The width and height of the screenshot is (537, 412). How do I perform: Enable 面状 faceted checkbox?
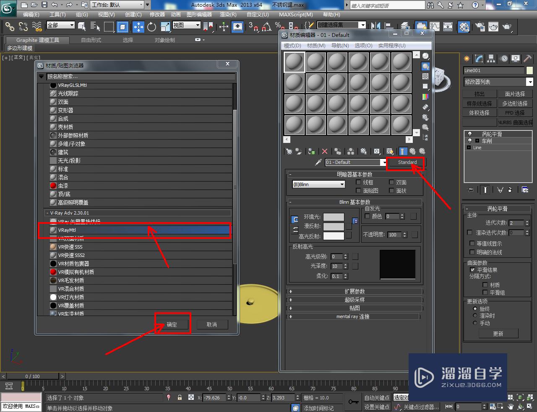click(392, 191)
